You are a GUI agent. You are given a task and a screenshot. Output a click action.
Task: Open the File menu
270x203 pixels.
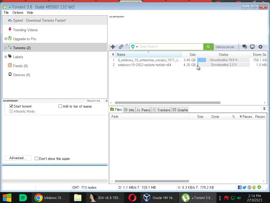6,13
